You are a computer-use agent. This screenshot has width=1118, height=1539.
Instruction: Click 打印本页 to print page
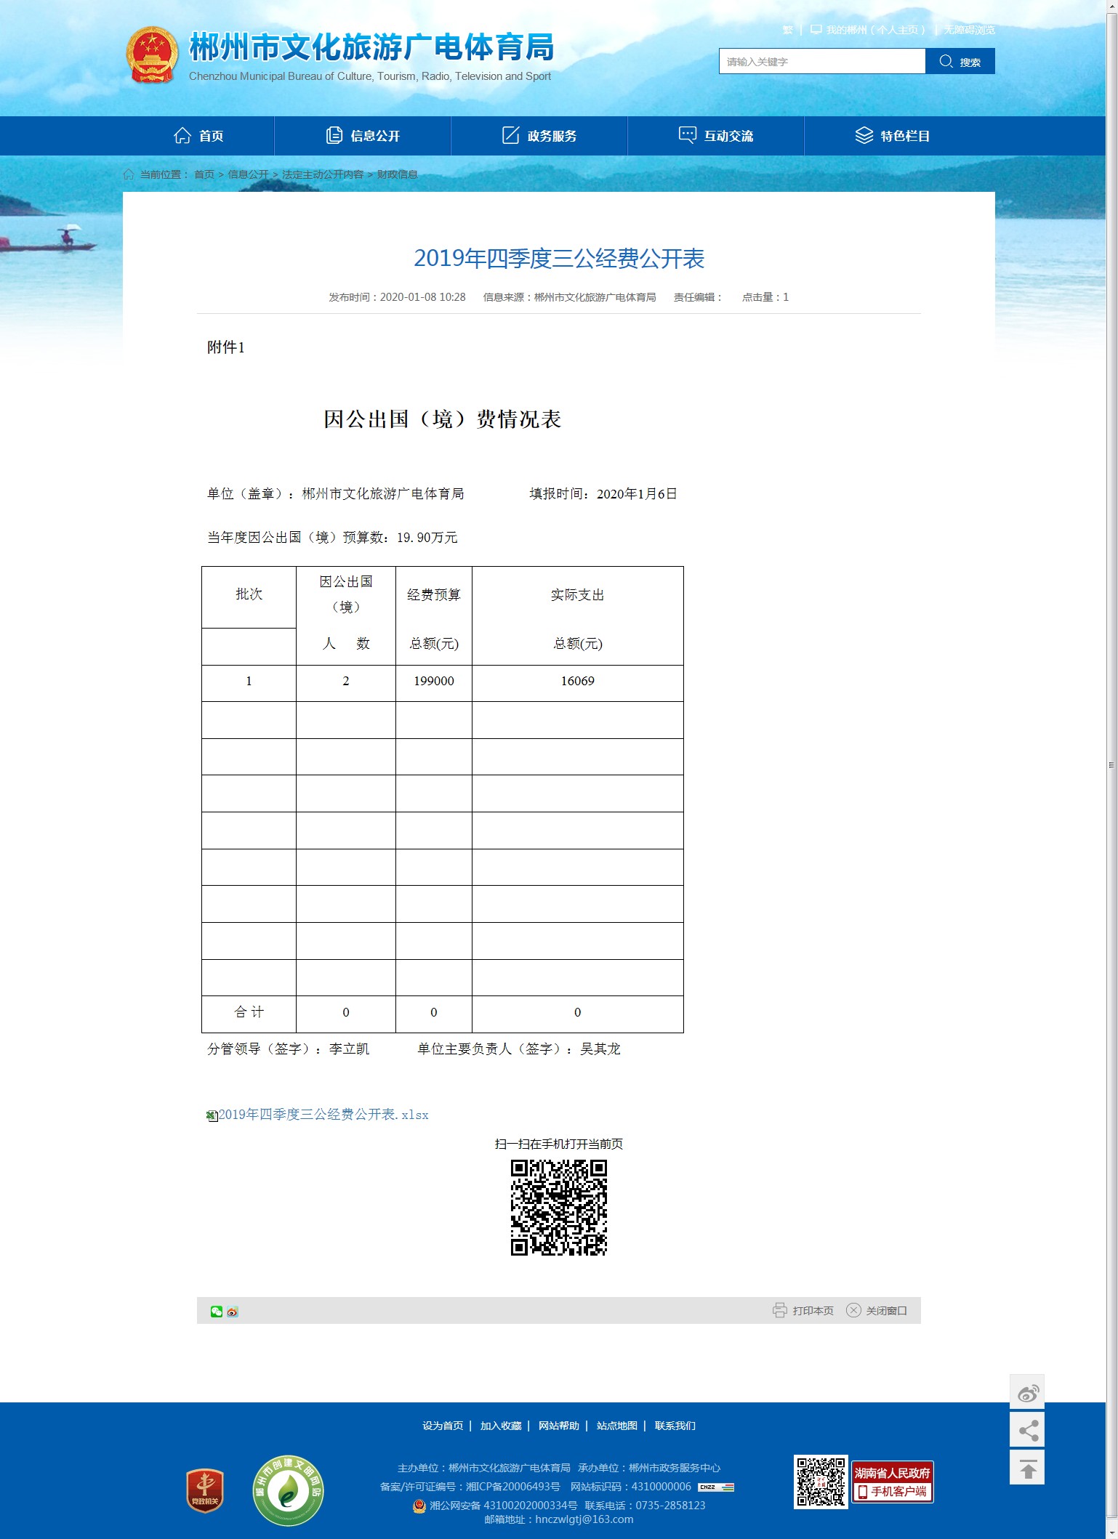(803, 1311)
